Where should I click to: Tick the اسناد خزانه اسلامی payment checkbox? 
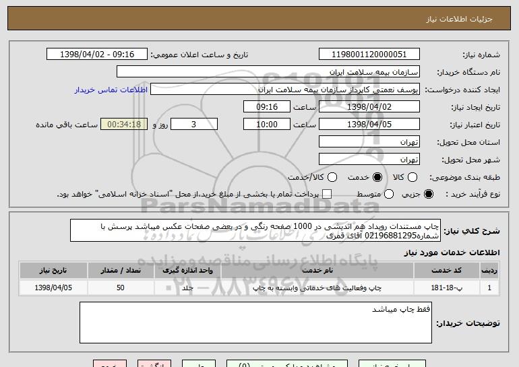[327, 194]
